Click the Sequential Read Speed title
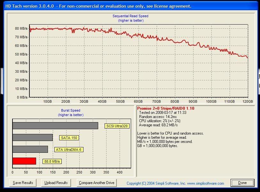 (130, 16)
